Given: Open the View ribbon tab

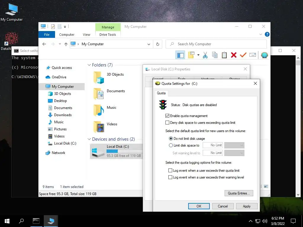Looking at the screenshot, I should point(86,35).
